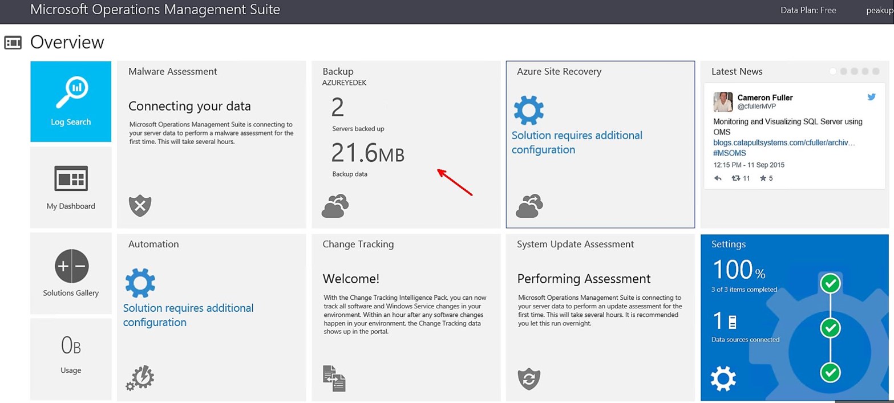Open the peakup account menu in the header
Screen dimensions: 894x403
[x=879, y=11]
